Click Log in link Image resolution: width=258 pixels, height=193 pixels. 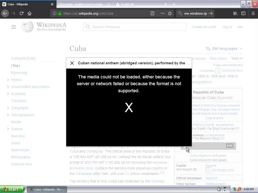point(227,27)
